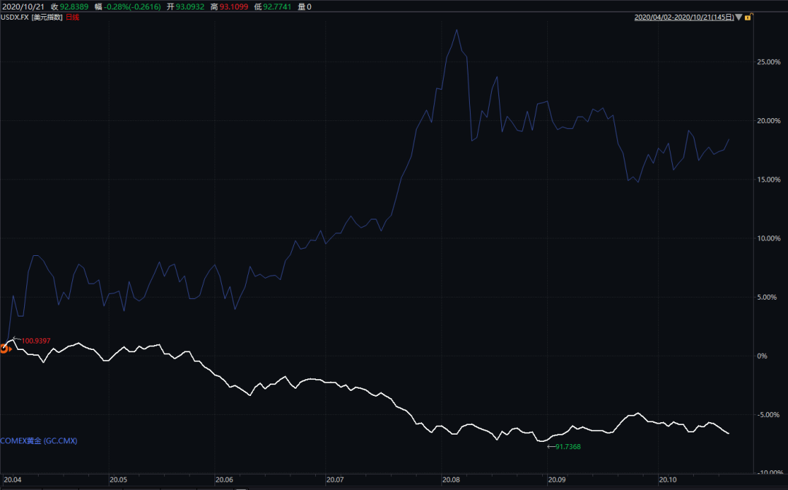The image size is (788, 490).
Task: Open the date range dropdown triangle
Action: (738, 17)
